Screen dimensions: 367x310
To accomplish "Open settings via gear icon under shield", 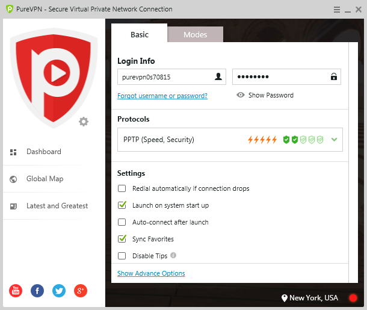I will (84, 122).
